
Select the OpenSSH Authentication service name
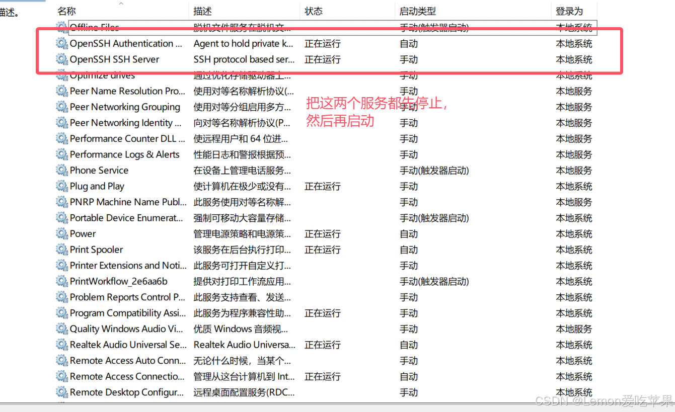point(126,44)
